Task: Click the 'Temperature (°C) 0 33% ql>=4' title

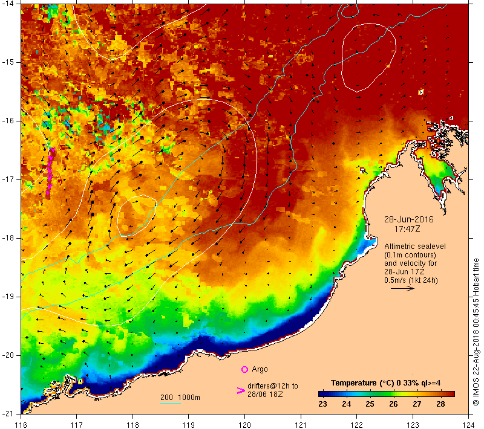Action: pyautogui.click(x=386, y=383)
